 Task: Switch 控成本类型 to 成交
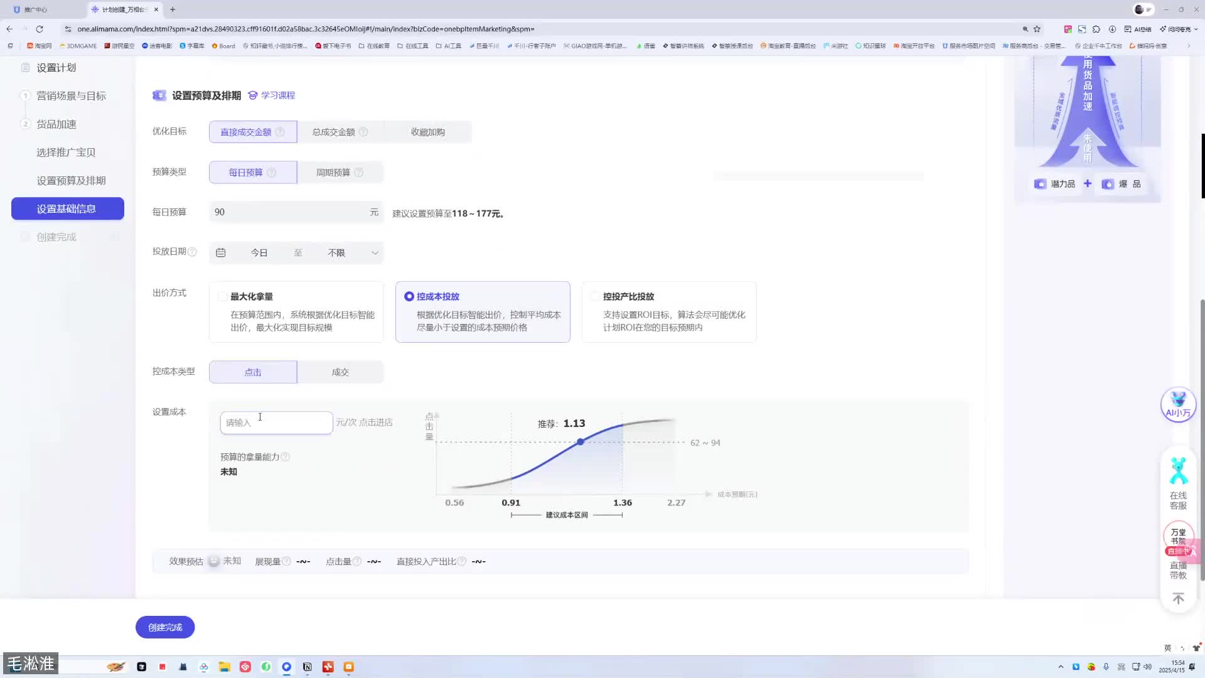click(x=340, y=372)
